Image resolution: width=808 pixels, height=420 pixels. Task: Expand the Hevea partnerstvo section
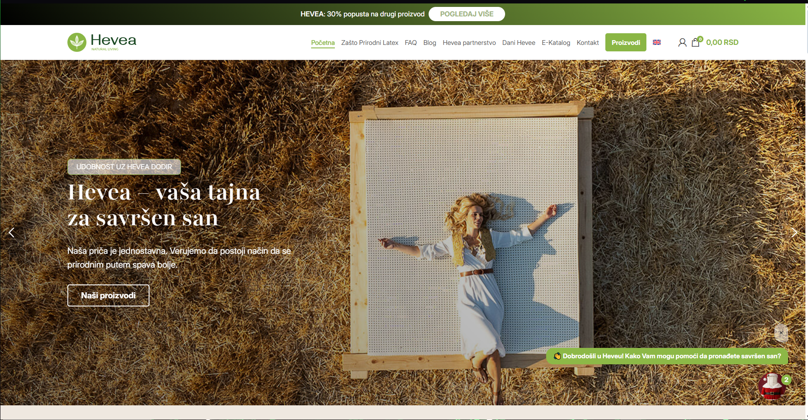[x=469, y=42]
